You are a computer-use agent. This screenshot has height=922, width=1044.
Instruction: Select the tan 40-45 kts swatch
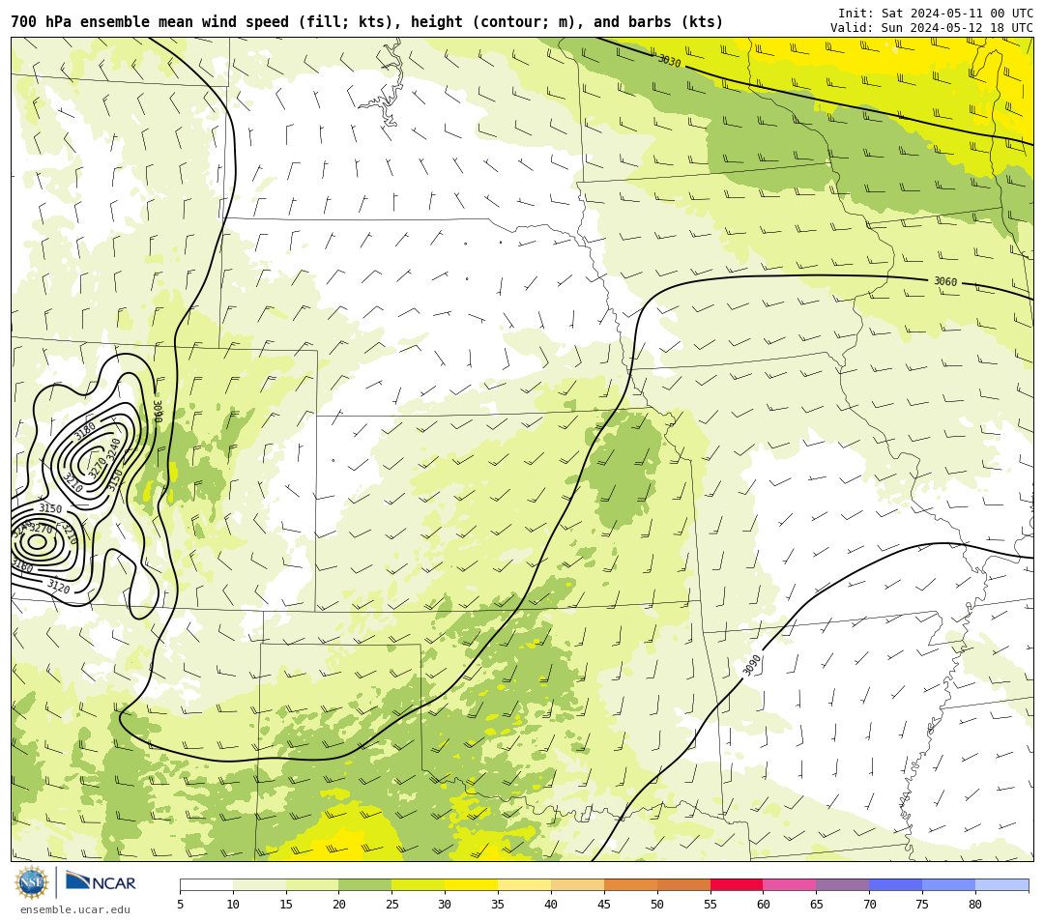[578, 884]
